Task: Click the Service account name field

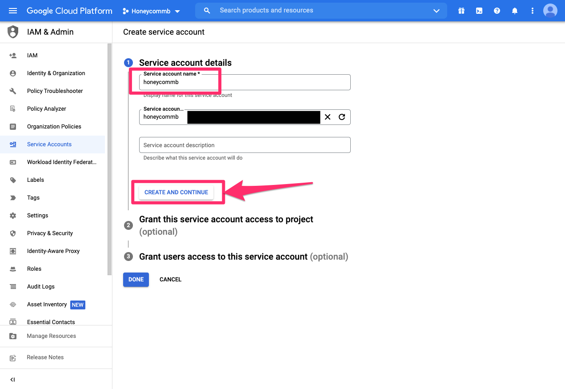Action: (245, 82)
